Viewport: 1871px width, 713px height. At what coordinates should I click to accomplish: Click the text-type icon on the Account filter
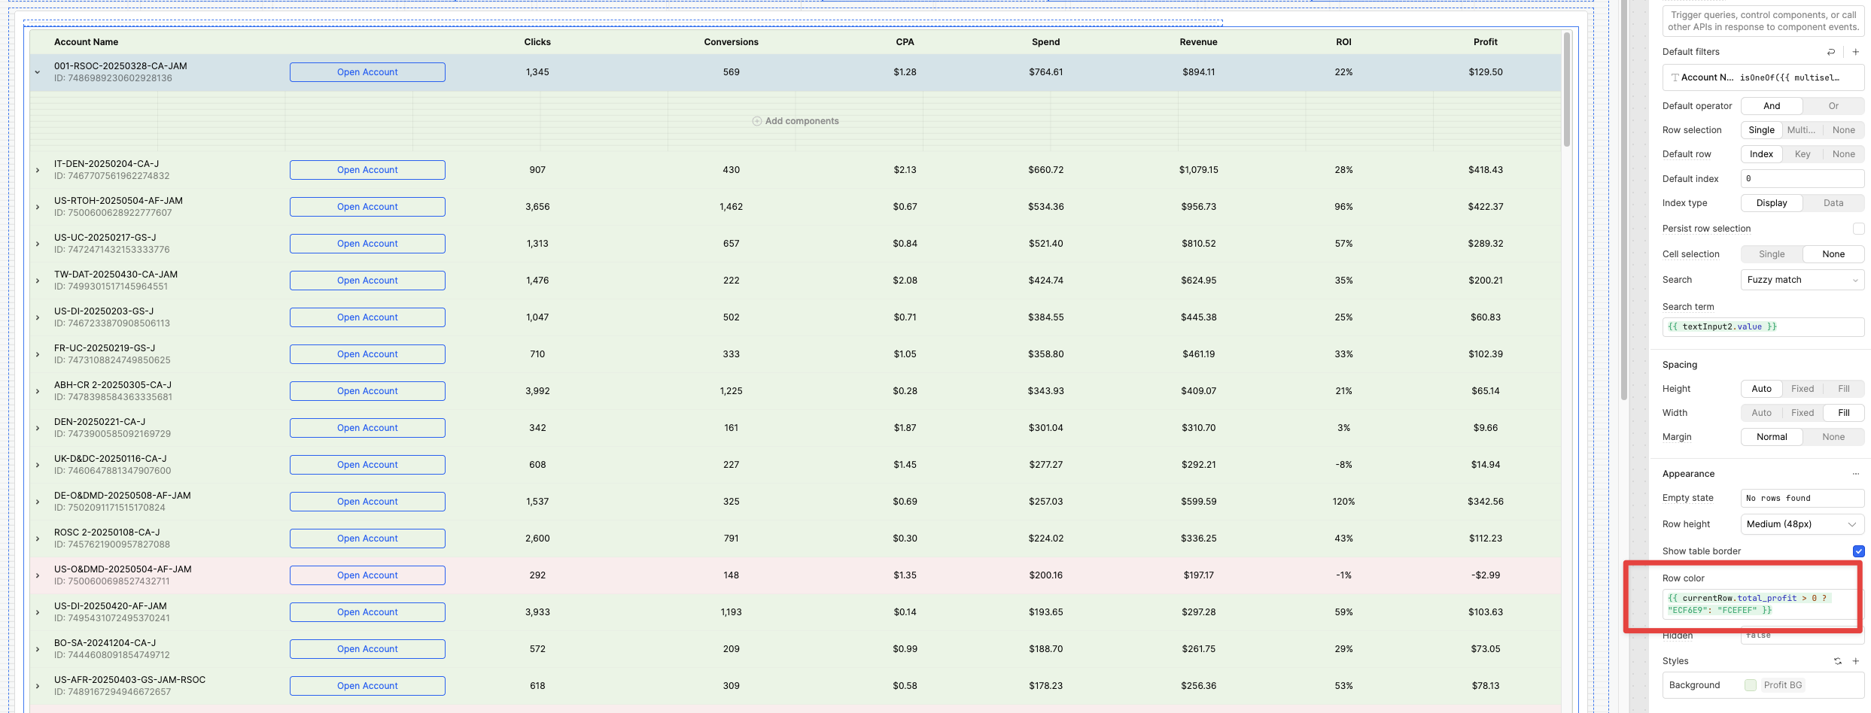(1674, 77)
